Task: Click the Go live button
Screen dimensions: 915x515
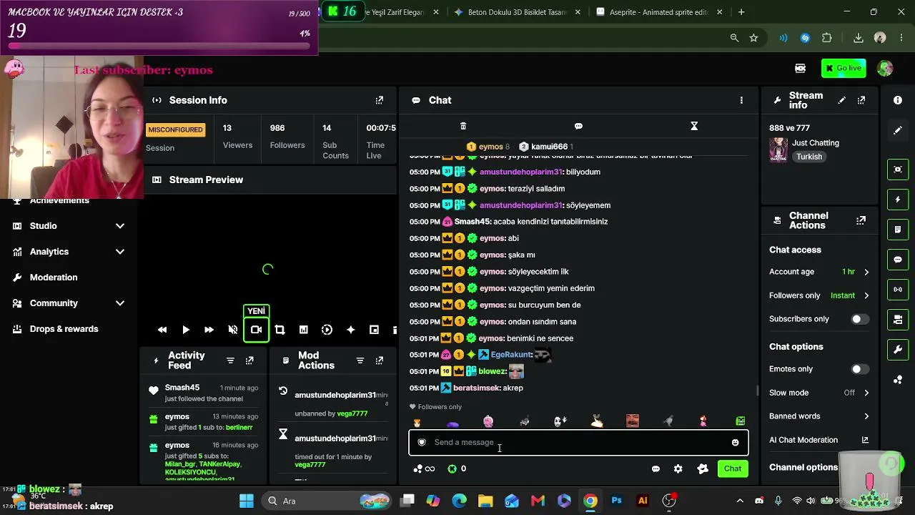Action: 844,69
